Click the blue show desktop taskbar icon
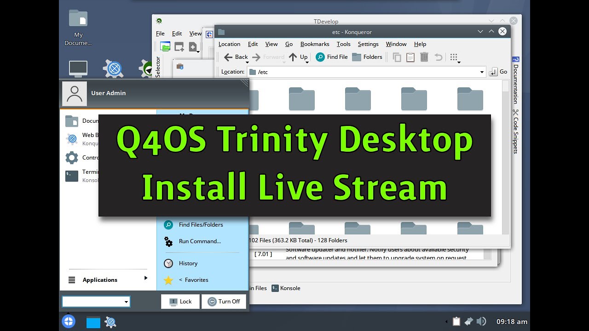 (93, 322)
